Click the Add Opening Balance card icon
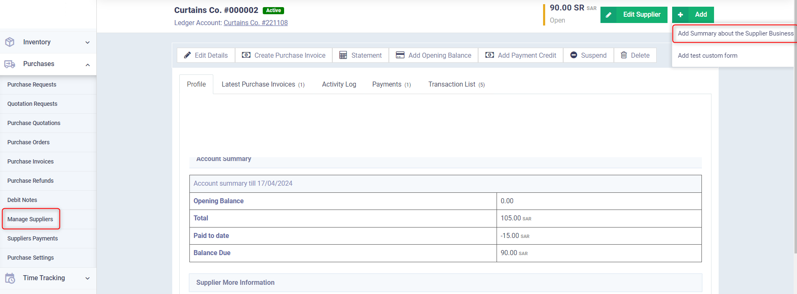 pos(400,55)
